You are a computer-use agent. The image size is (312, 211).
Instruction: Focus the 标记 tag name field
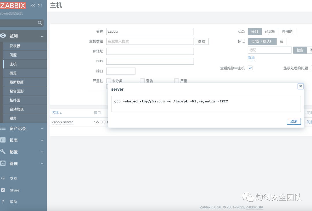click(270, 50)
